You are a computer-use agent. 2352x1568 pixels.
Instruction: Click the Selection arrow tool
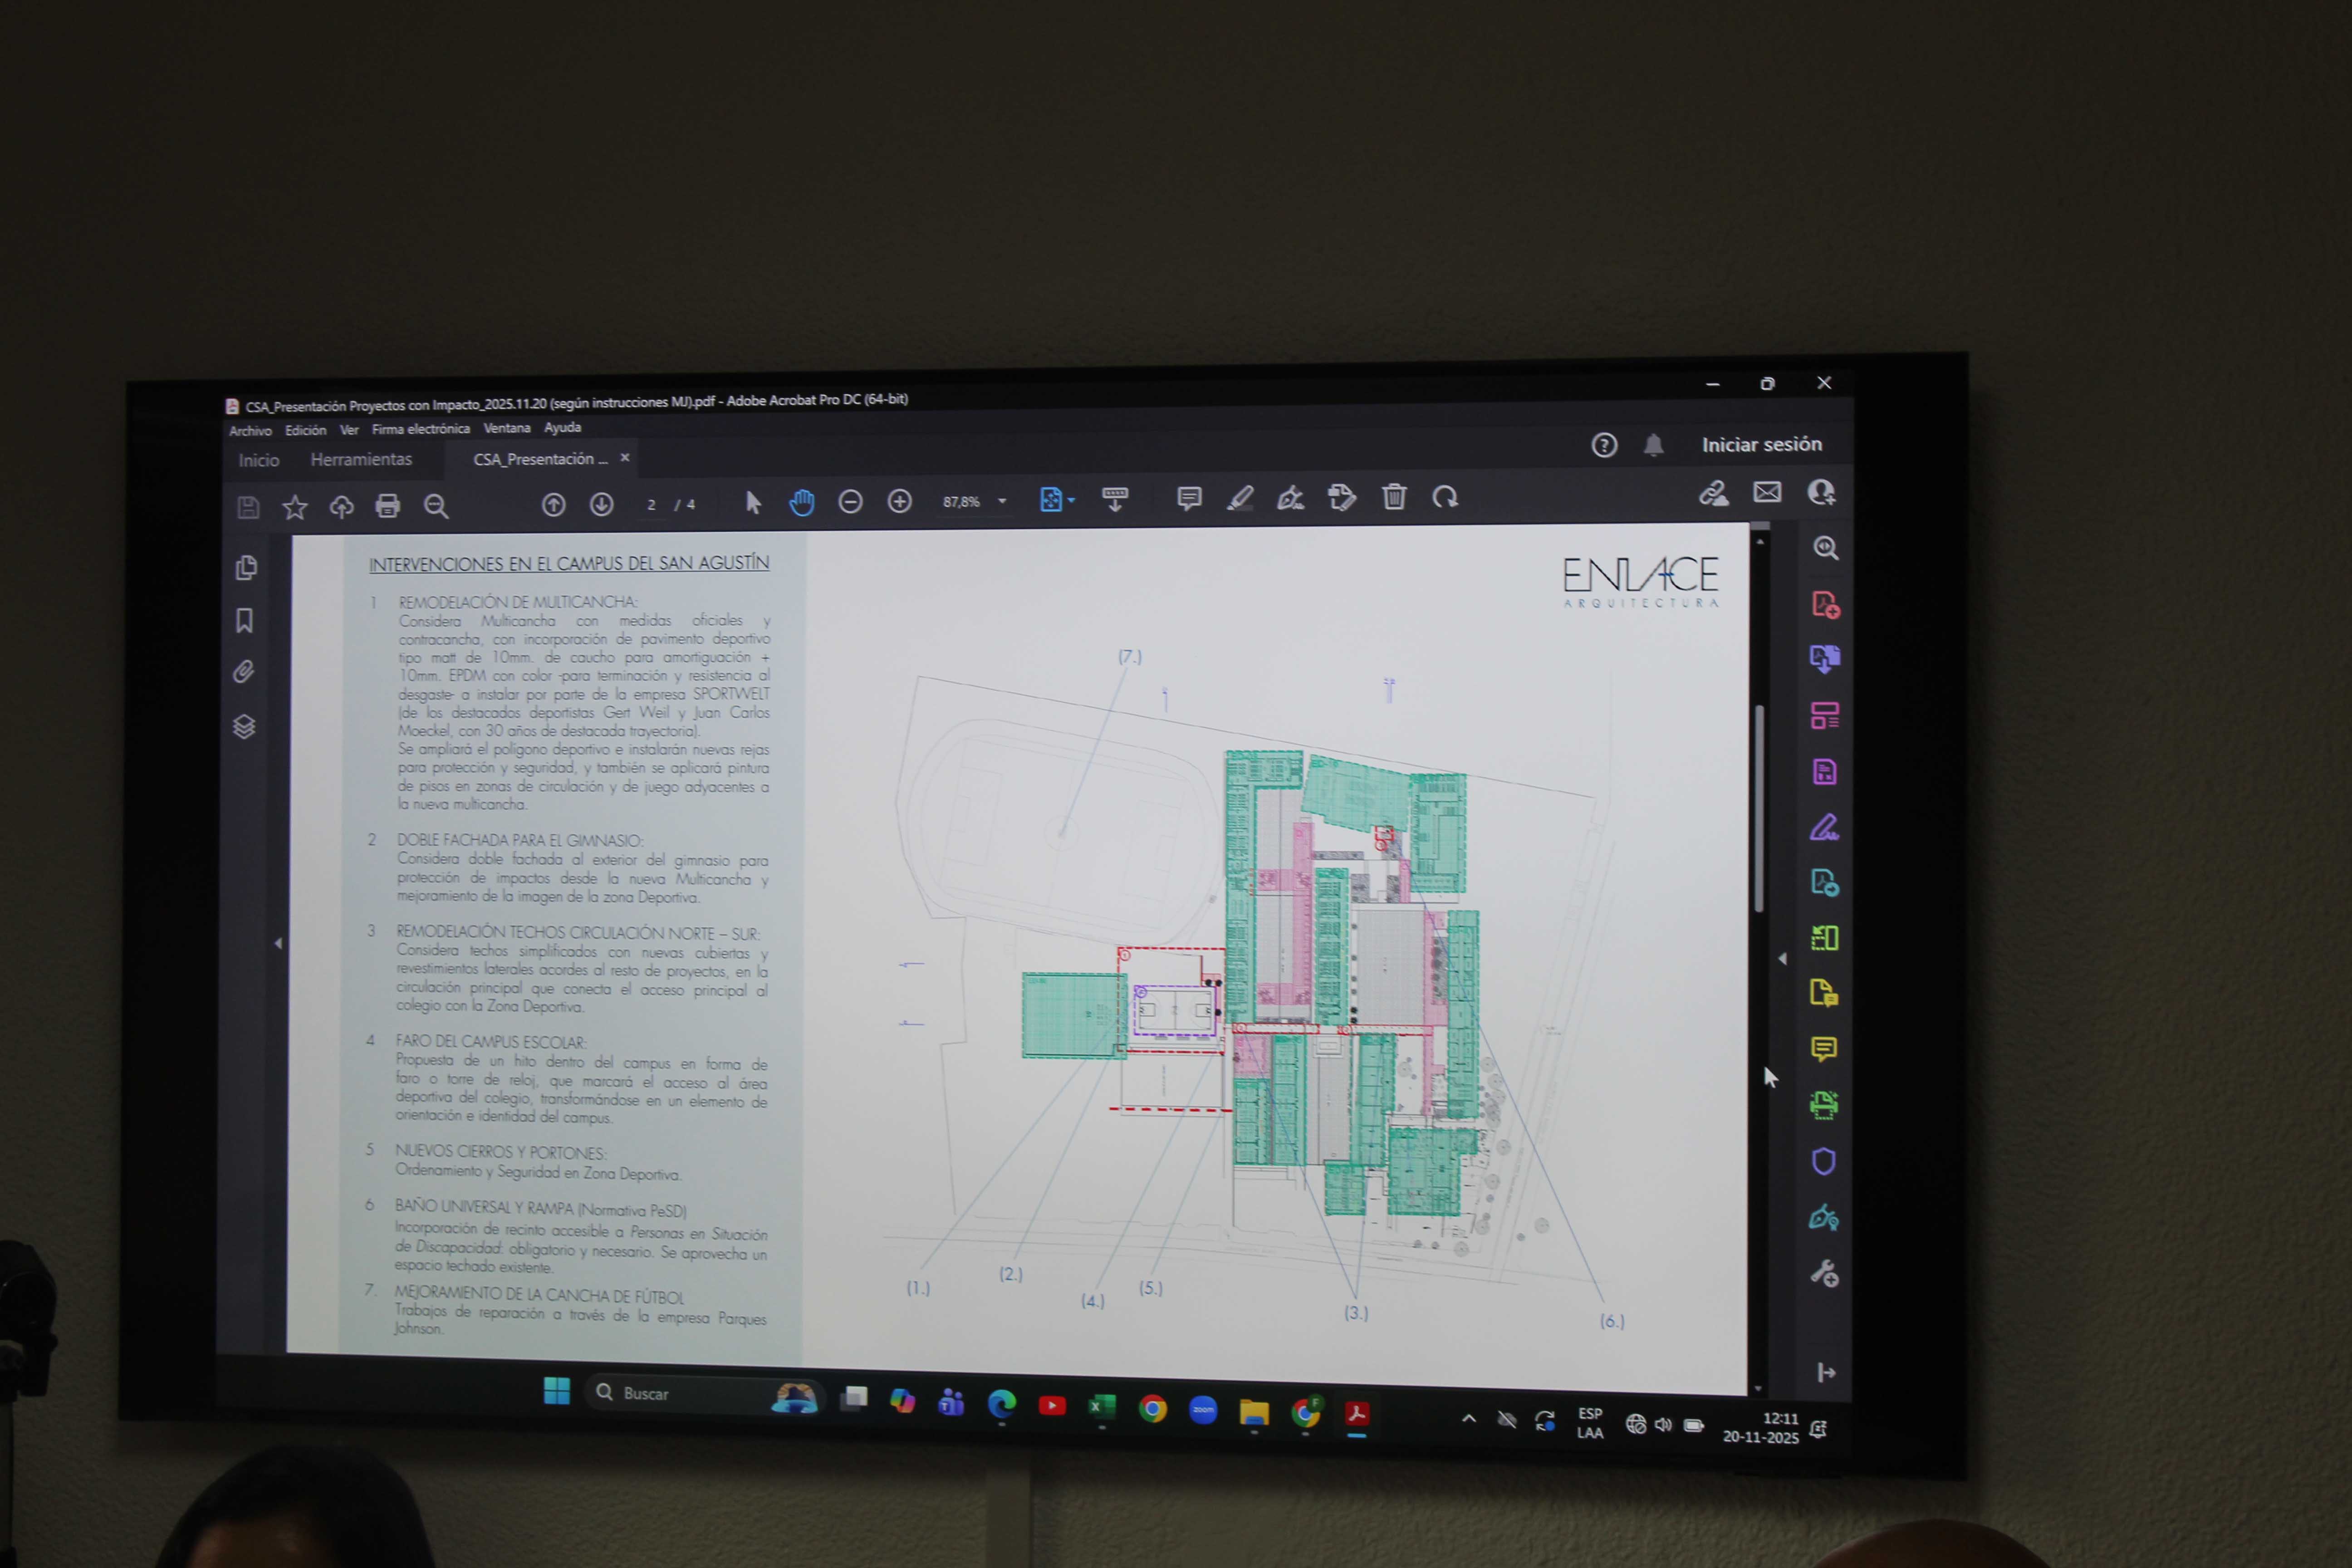coord(753,502)
